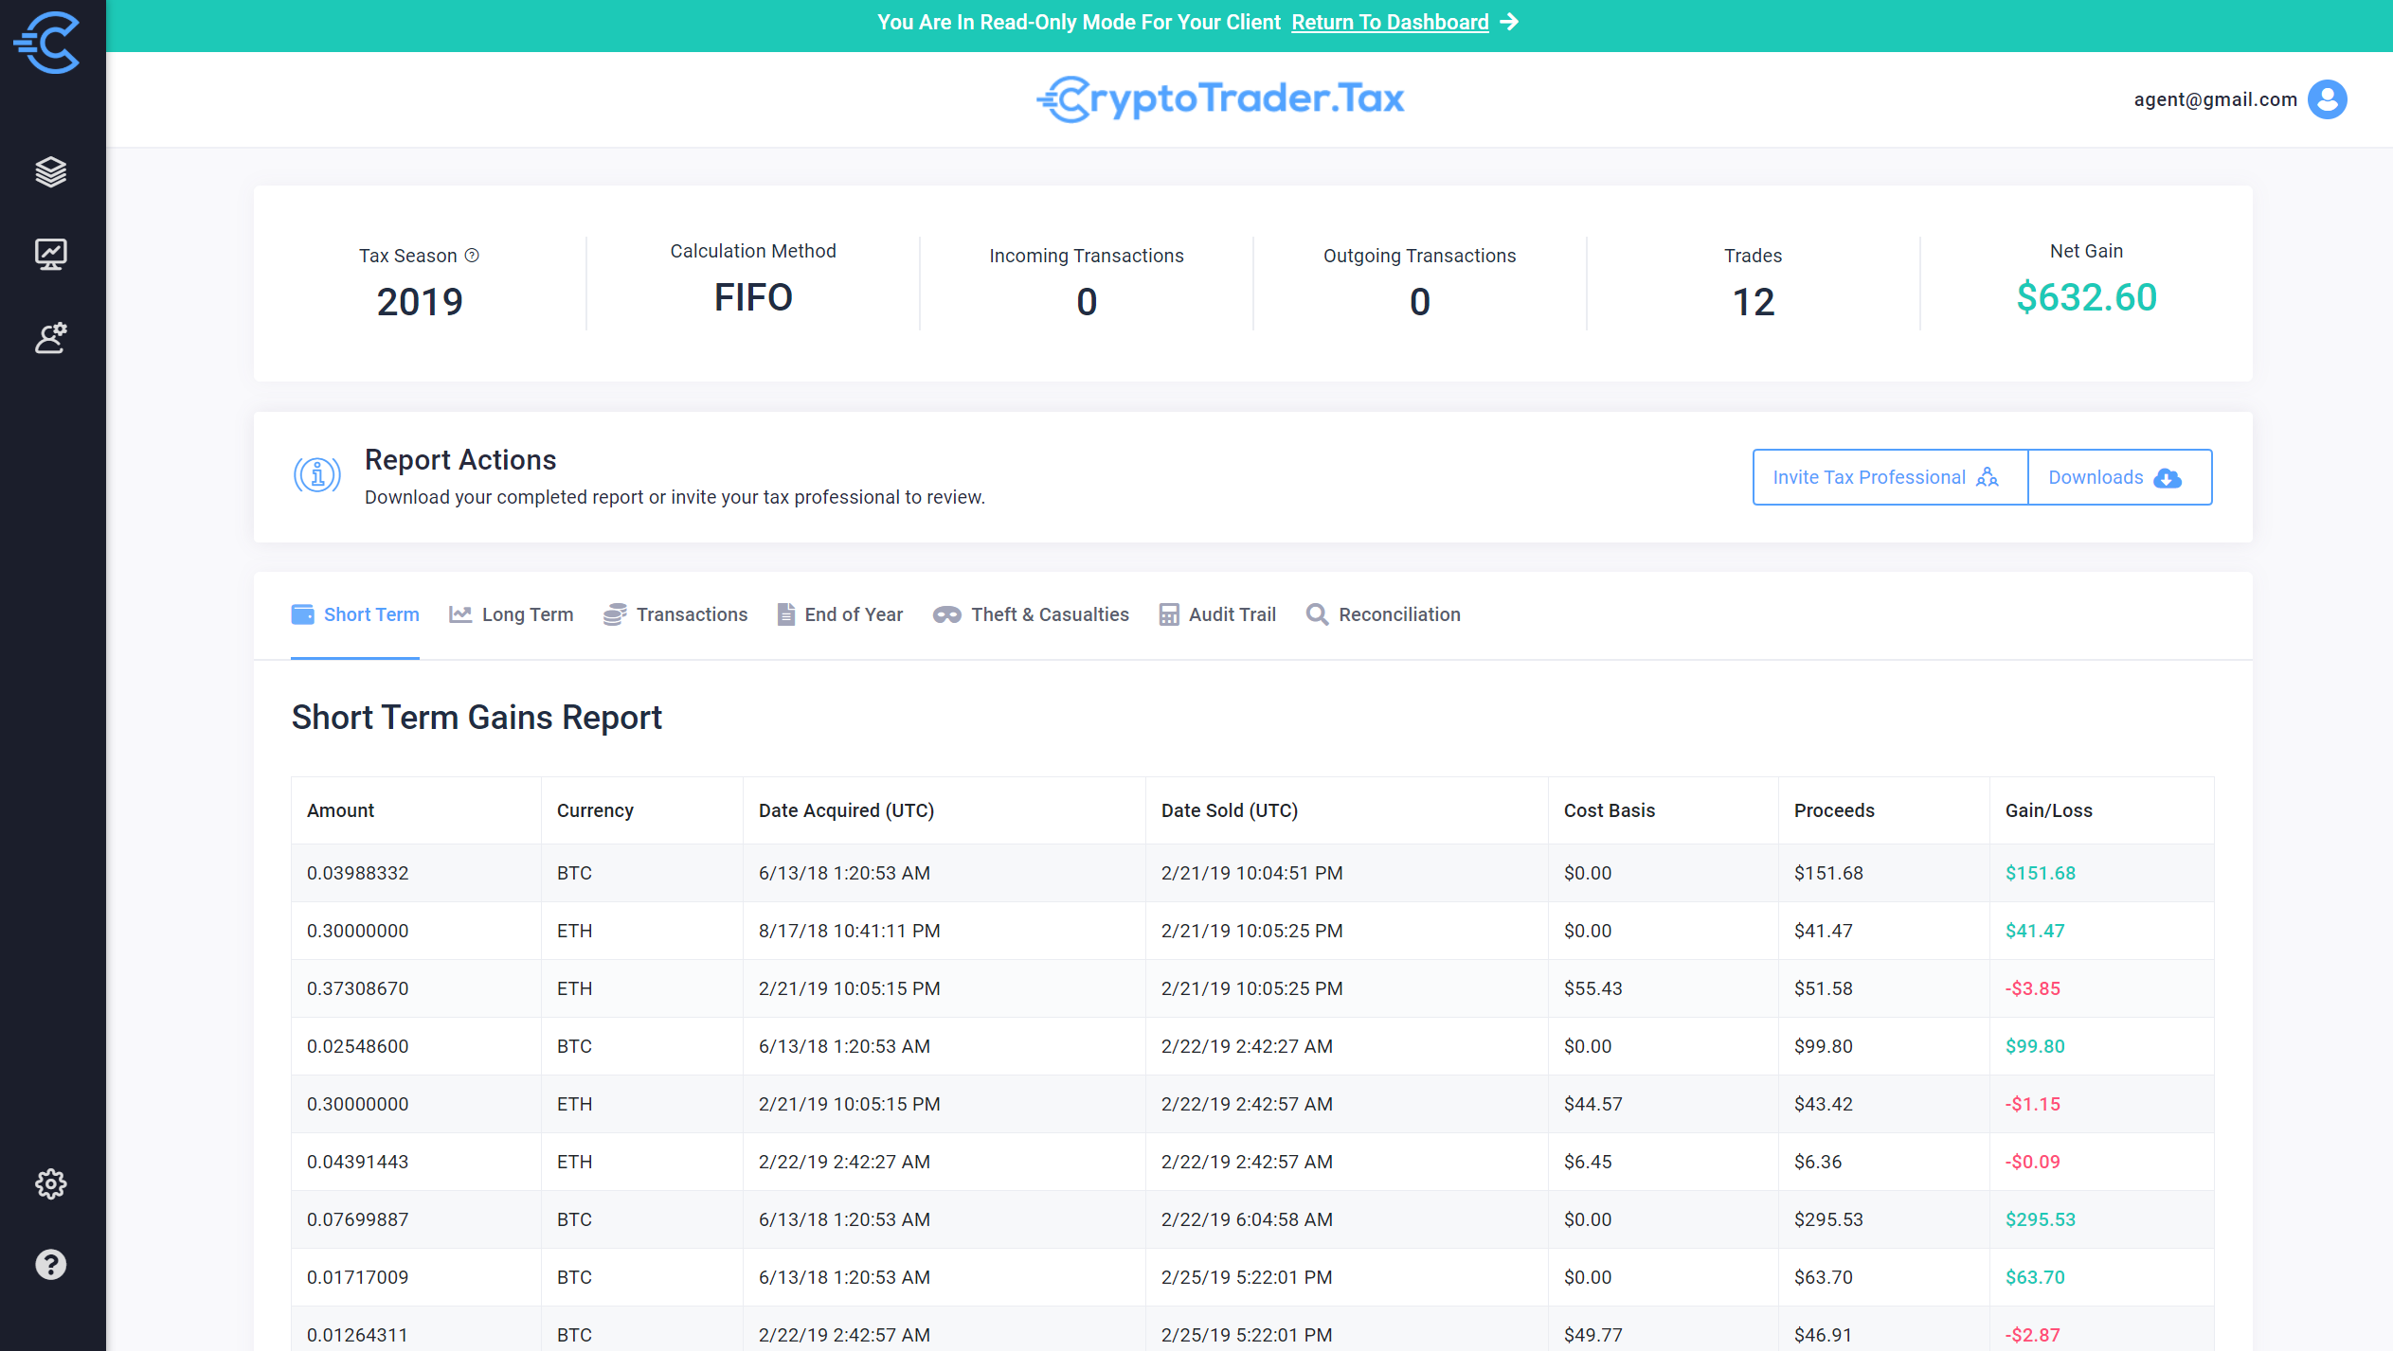The height and width of the screenshot is (1351, 2393).
Task: Click date sold 2/21/19 10:04:51 PM
Action: (x=1251, y=873)
